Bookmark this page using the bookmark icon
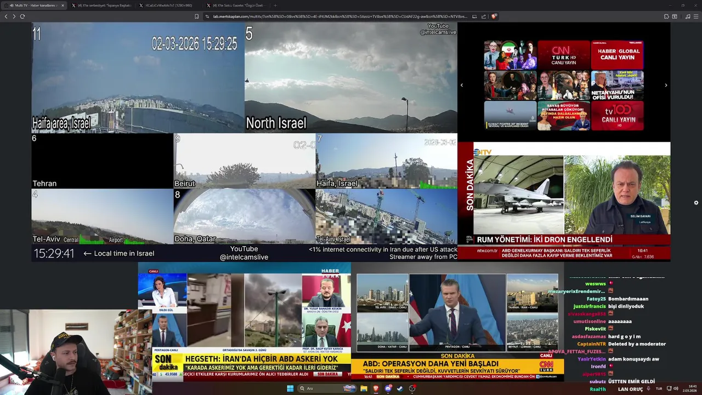This screenshot has width=702, height=395. pyautogui.click(x=196, y=16)
